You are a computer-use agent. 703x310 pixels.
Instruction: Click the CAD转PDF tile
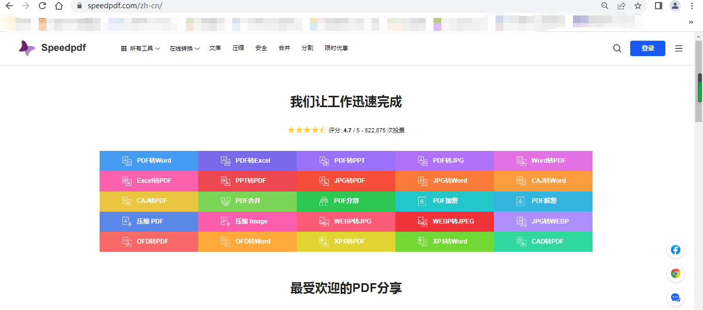coord(543,242)
